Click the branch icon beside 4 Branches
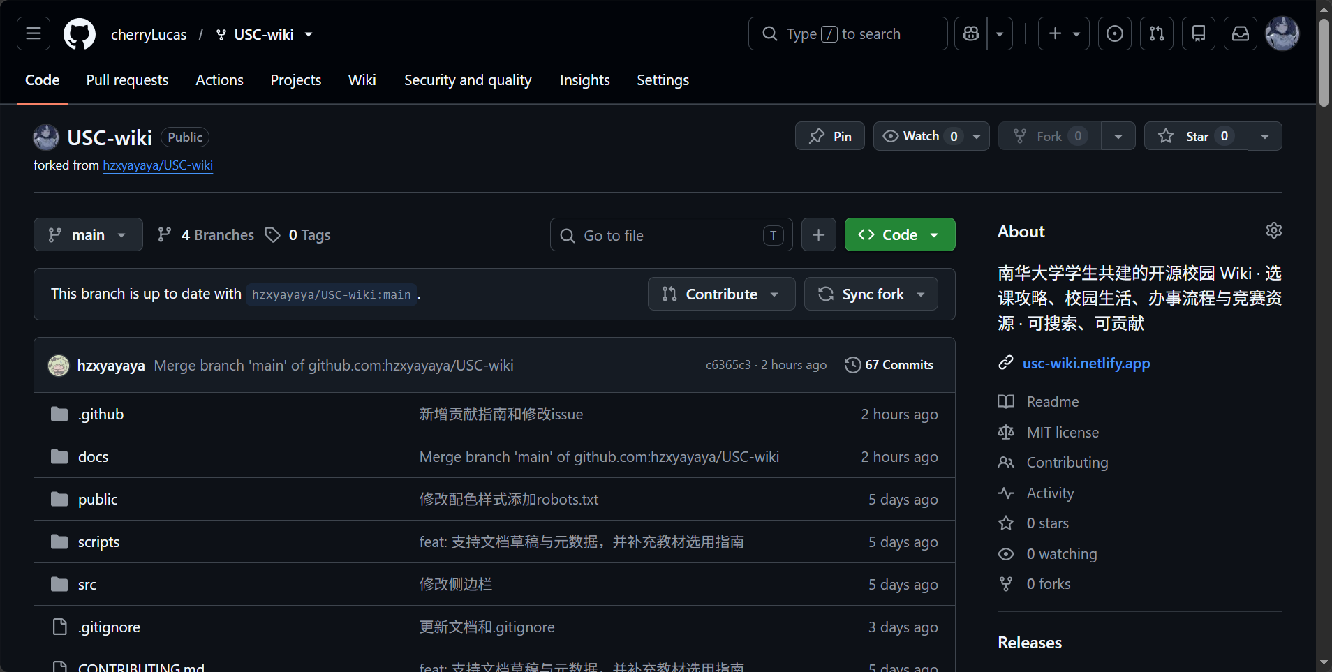This screenshot has height=672, width=1332. click(x=165, y=235)
